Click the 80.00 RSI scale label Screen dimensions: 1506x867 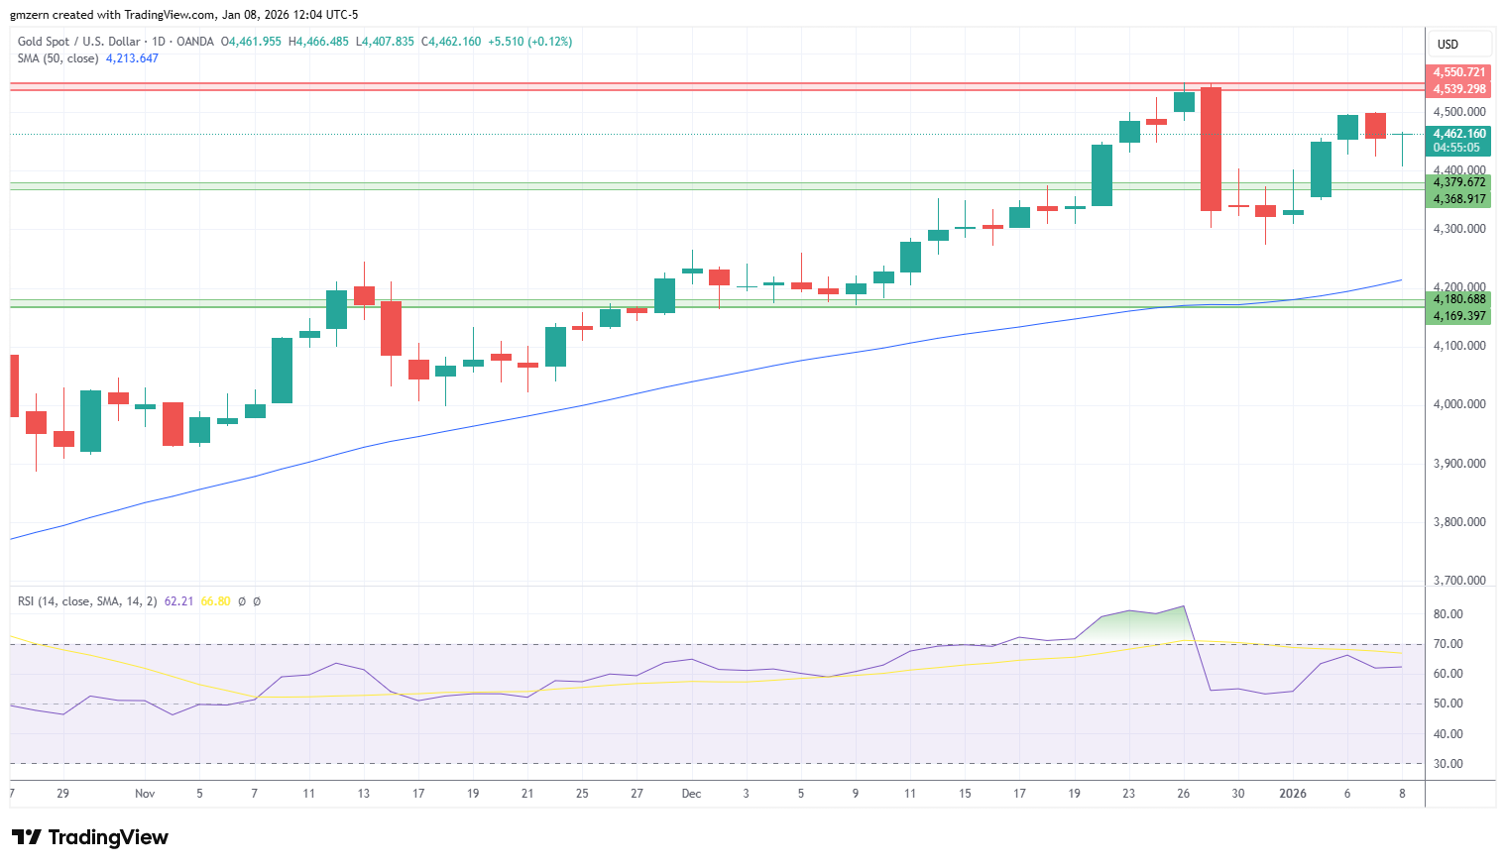click(x=1448, y=614)
